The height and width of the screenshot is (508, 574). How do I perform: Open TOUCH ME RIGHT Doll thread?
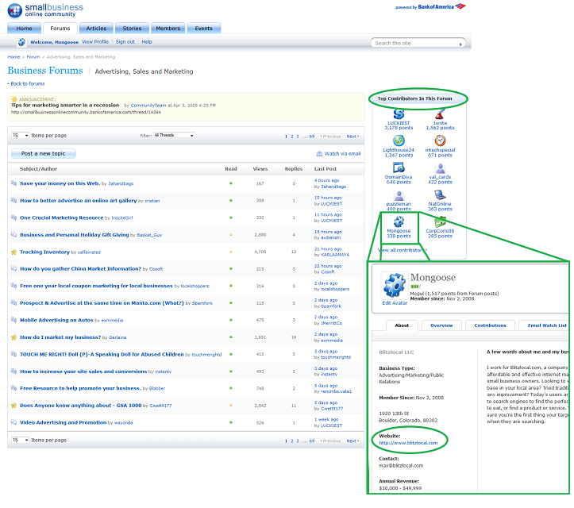click(102, 354)
